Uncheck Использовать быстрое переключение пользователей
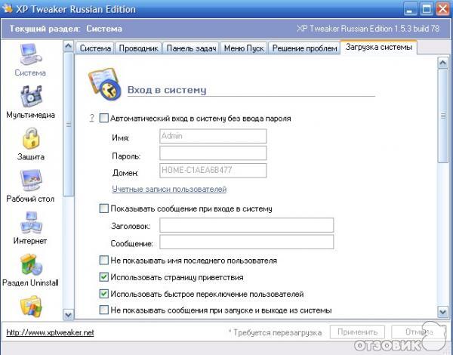This screenshot has width=453, height=355. pyautogui.click(x=103, y=294)
